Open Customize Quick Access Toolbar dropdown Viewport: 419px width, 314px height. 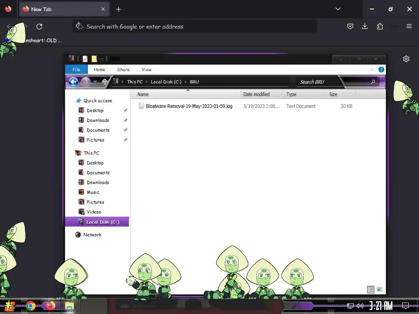101,59
